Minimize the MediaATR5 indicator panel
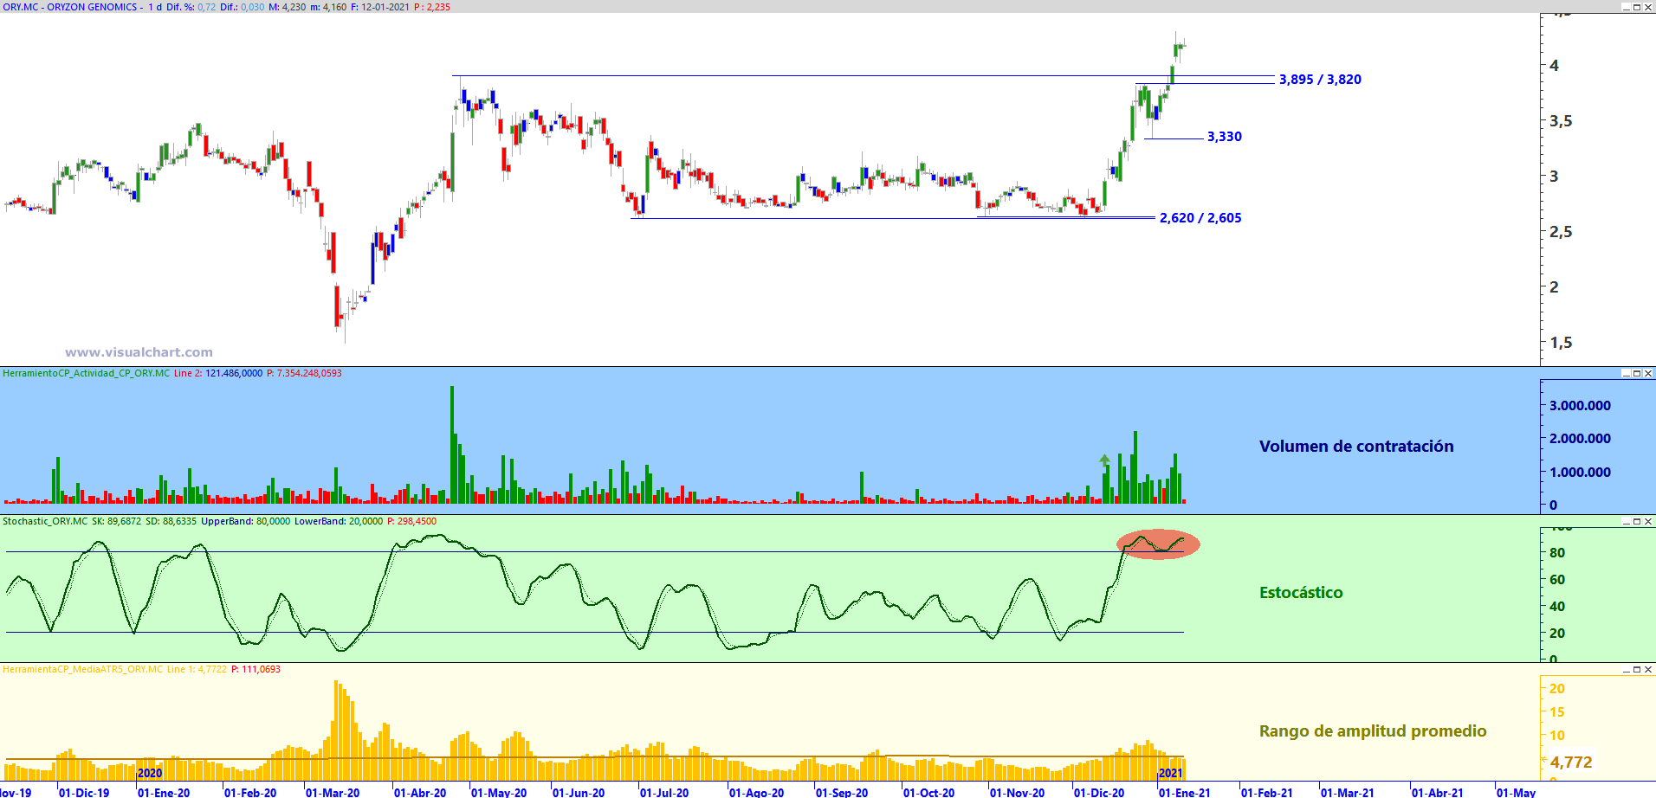Image resolution: width=1656 pixels, height=798 pixels. point(1626,670)
